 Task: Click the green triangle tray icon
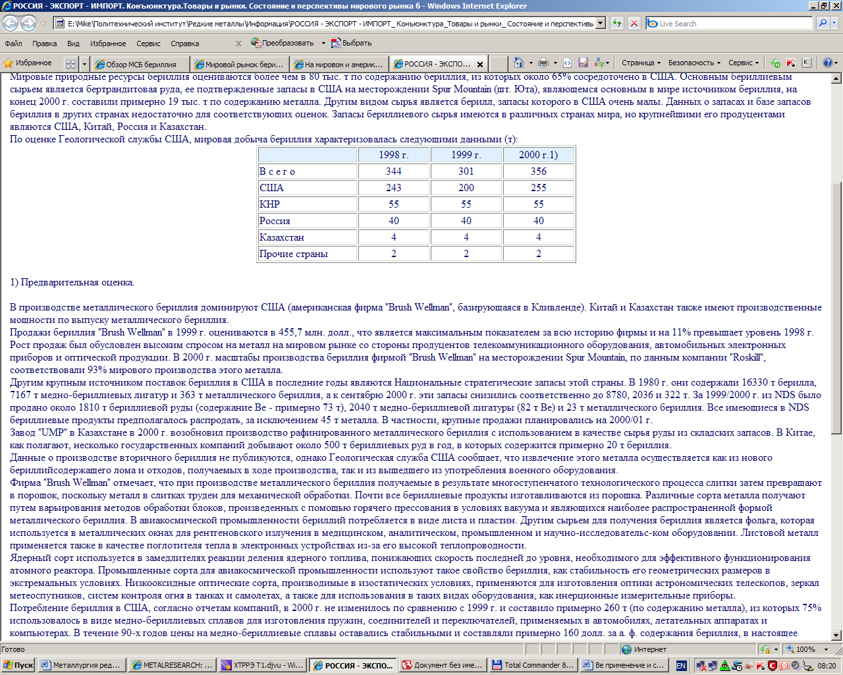[725, 666]
